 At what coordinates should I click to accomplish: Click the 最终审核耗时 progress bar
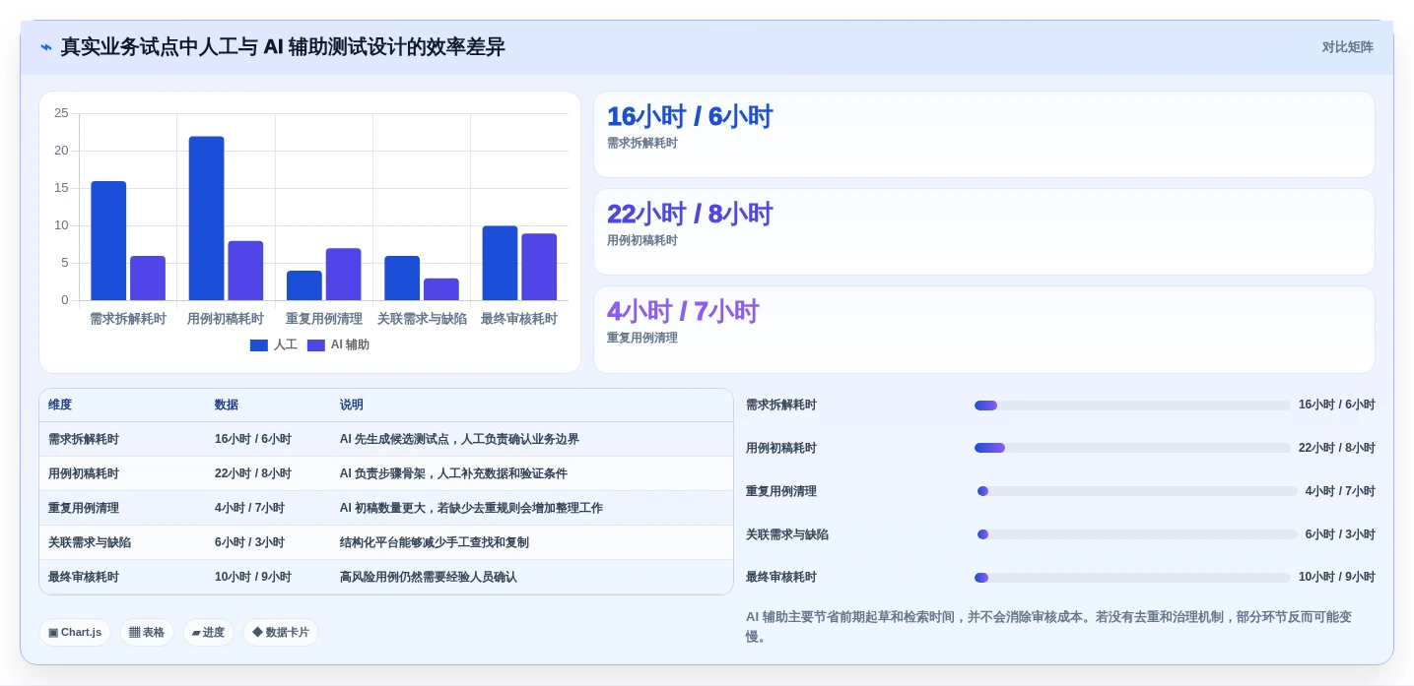pyautogui.click(x=1132, y=578)
